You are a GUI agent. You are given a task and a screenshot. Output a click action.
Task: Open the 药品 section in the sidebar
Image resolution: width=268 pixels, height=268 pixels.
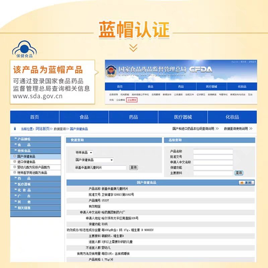click(36, 179)
